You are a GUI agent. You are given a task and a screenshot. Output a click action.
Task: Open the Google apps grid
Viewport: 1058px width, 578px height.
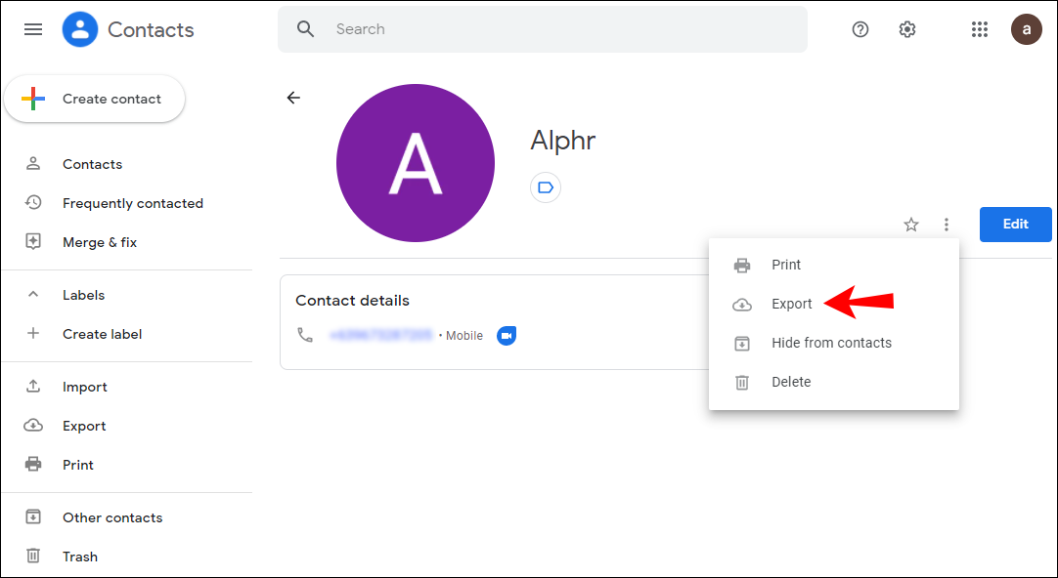pos(980,29)
